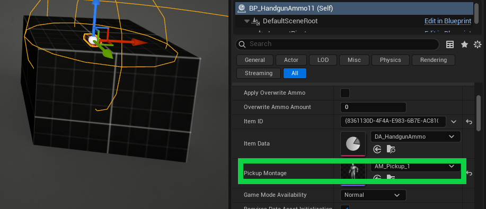Click the Edit in Blueprint link
486x209 pixels.
click(x=447, y=21)
